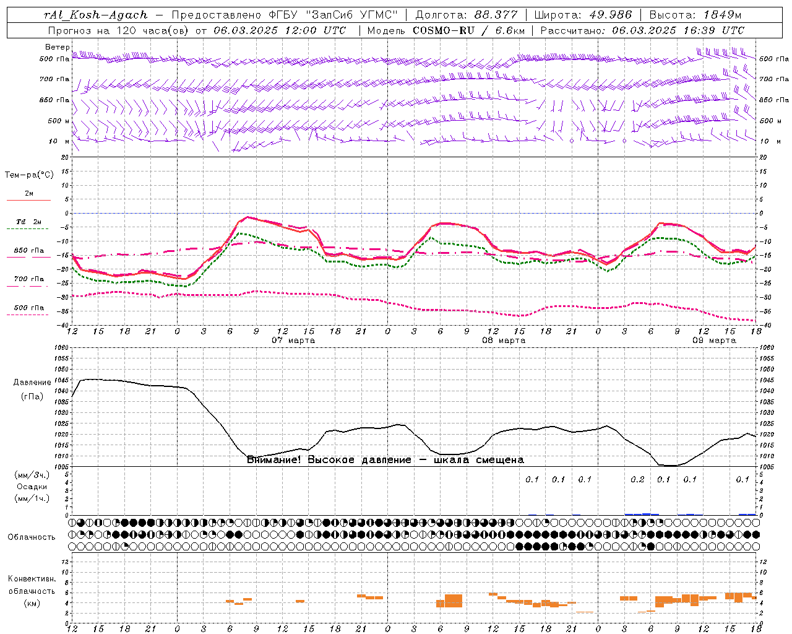
Task: Click the Ветер wind panel label
Action: 58,47
